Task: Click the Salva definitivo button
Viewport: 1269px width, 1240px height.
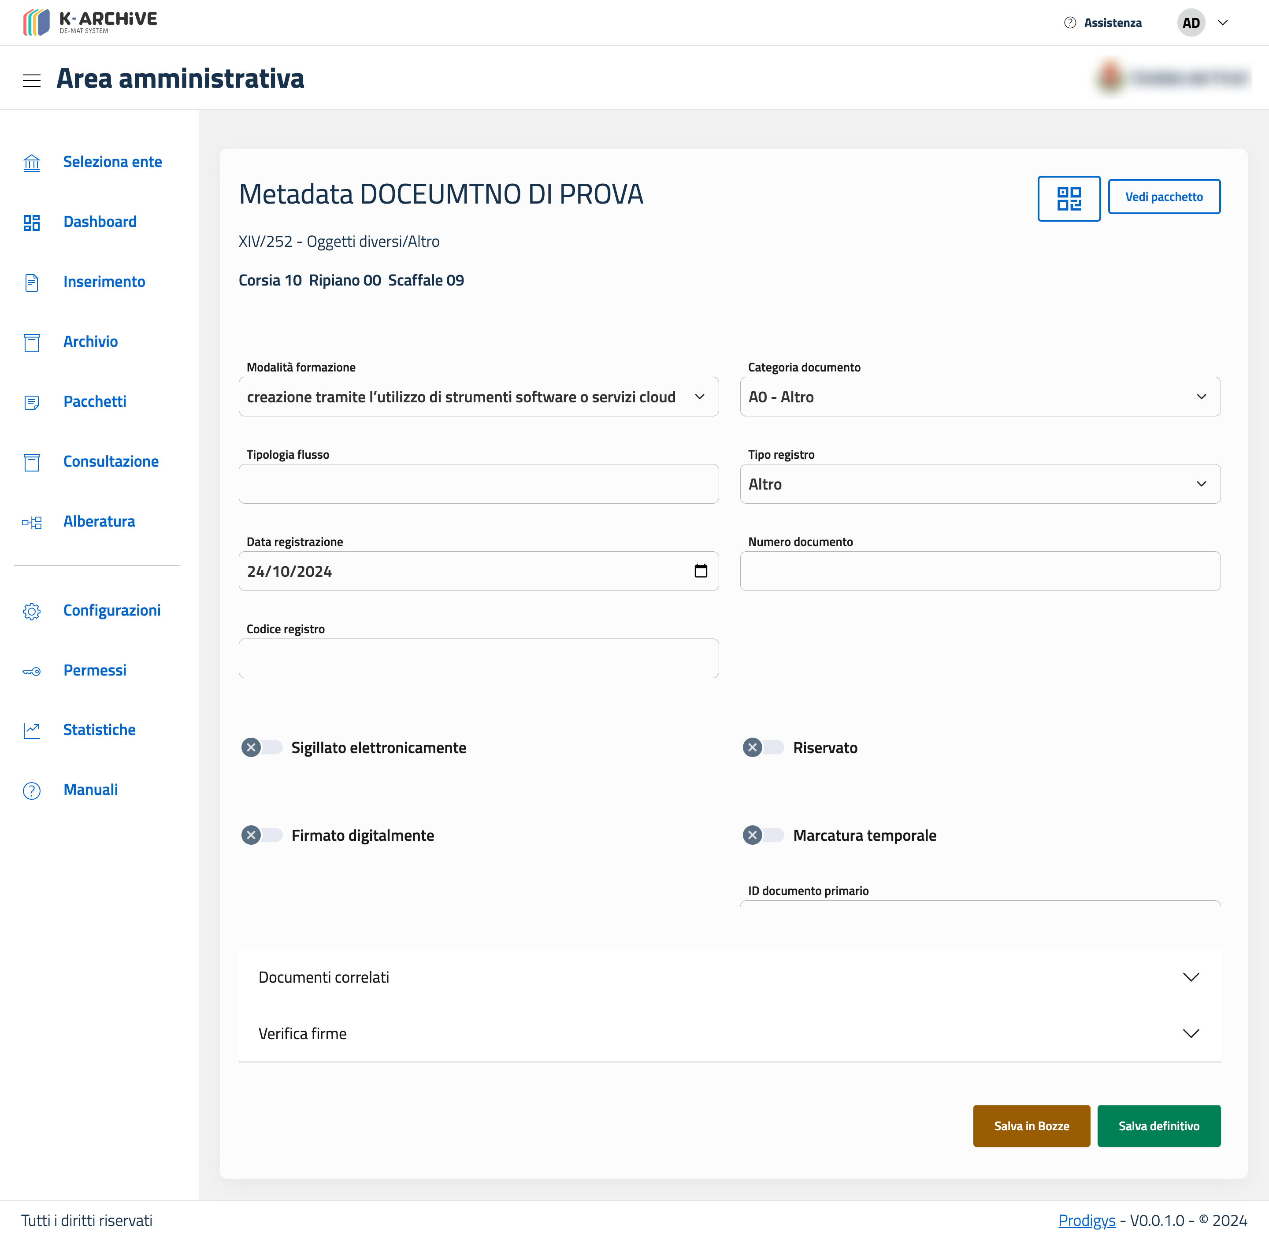Action: click(1158, 1126)
